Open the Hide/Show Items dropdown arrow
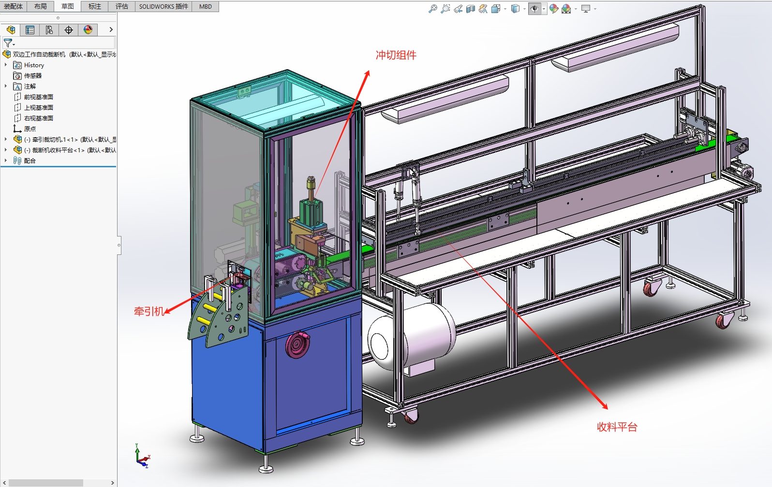The image size is (772, 487). pos(544,9)
